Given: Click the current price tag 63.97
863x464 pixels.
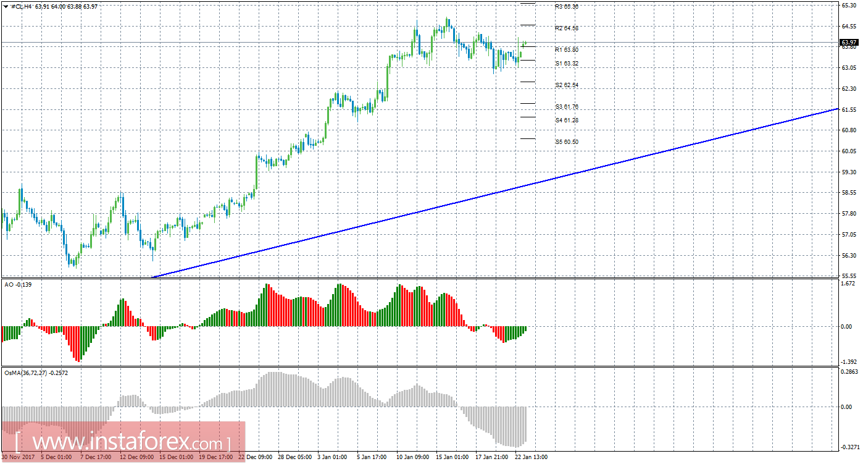Looking at the screenshot, I should pos(849,42).
